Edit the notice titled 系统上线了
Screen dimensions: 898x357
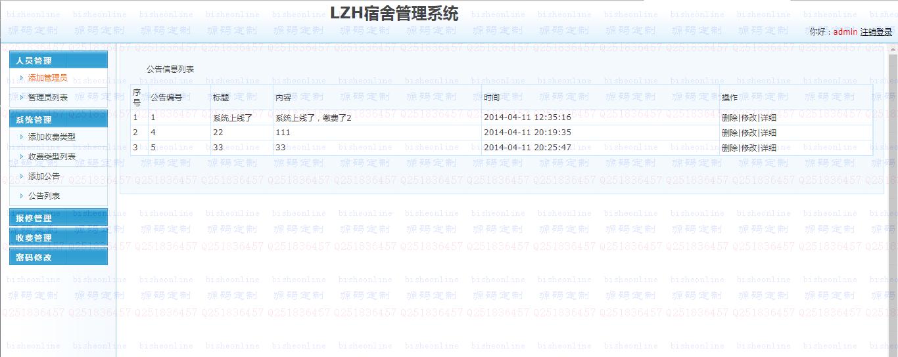point(749,118)
